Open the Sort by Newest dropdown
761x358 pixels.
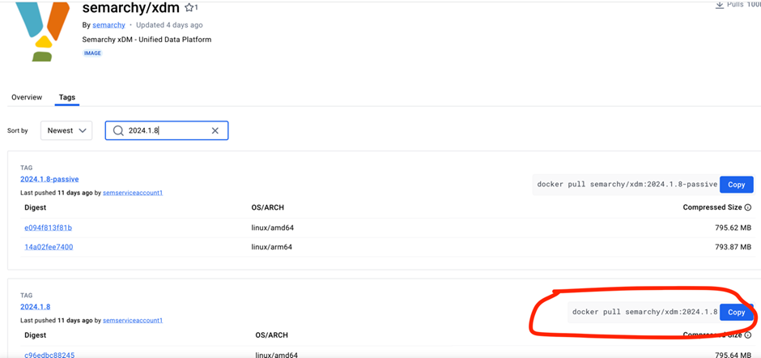(66, 130)
